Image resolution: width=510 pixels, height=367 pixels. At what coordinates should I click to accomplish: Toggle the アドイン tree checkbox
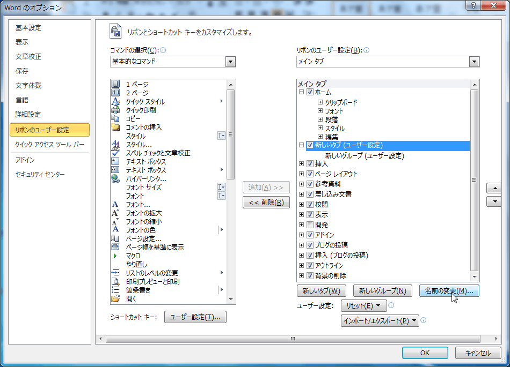tap(310, 235)
